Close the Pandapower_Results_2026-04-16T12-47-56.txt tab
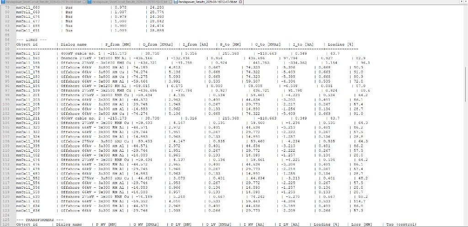 coord(240,2)
